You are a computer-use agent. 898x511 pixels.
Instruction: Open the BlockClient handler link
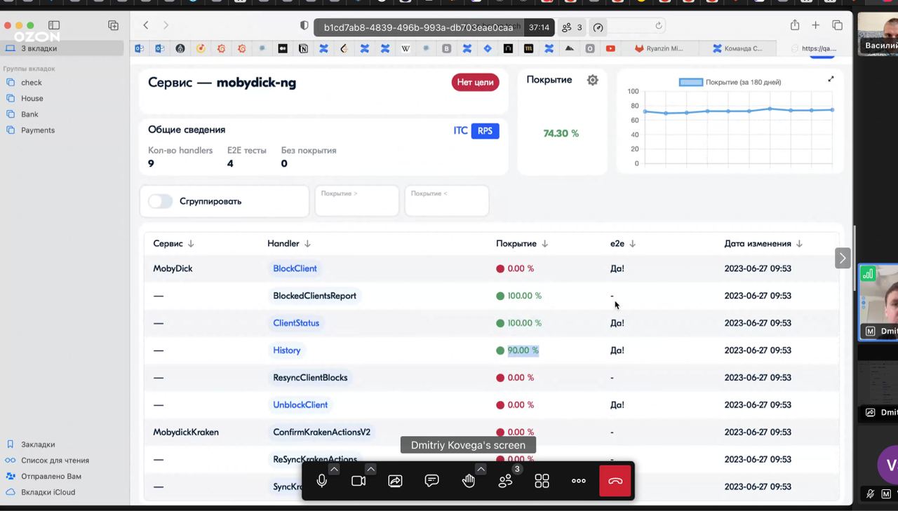point(295,268)
